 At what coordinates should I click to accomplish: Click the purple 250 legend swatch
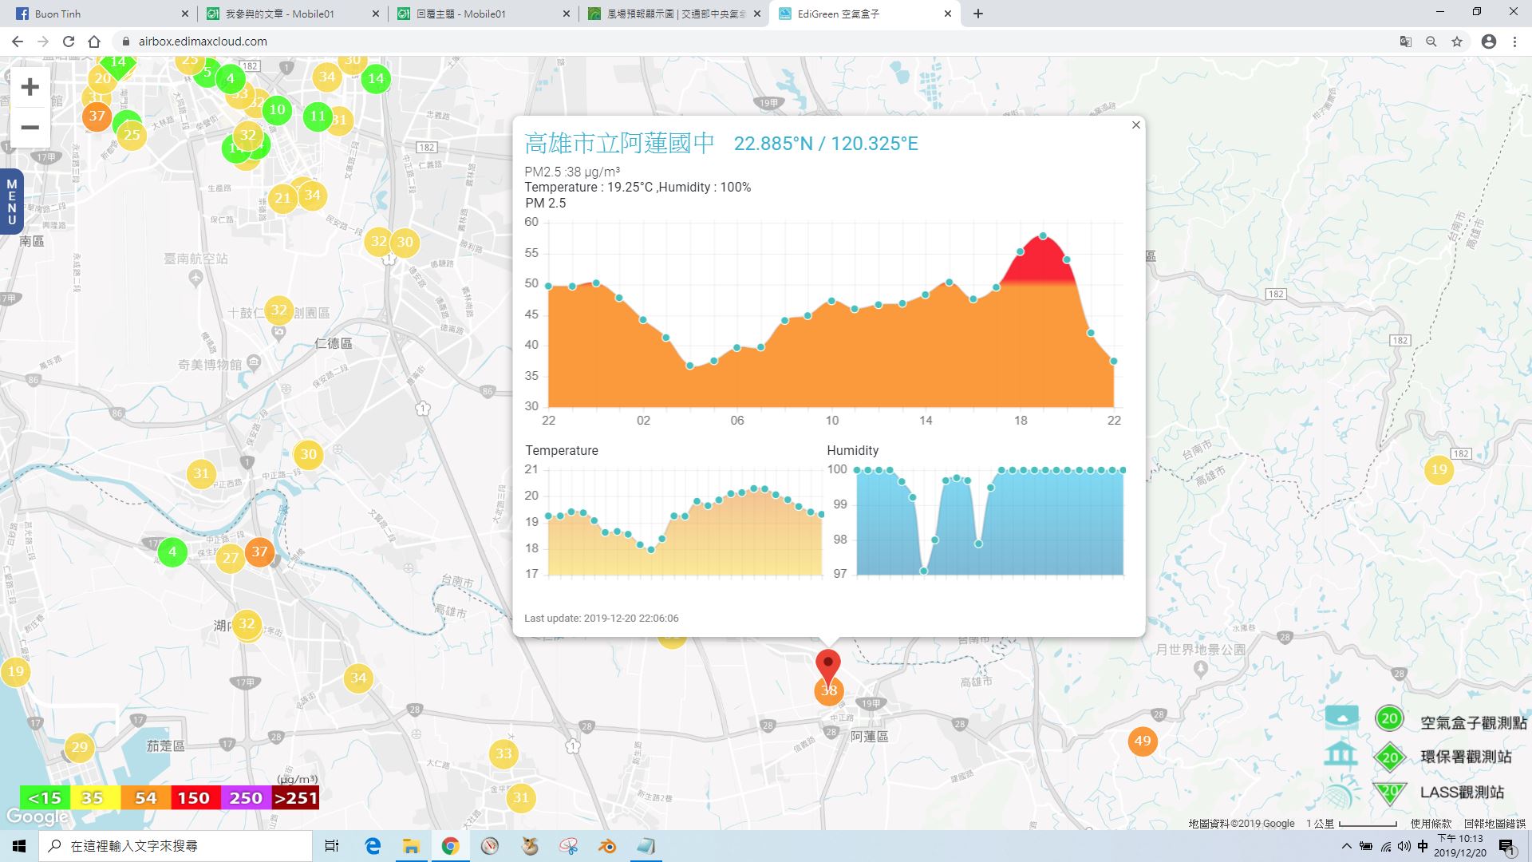coord(245,798)
